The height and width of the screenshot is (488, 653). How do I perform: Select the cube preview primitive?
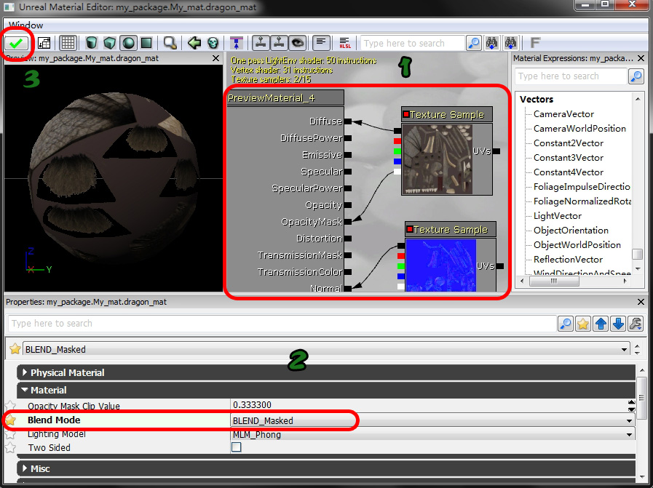point(109,43)
